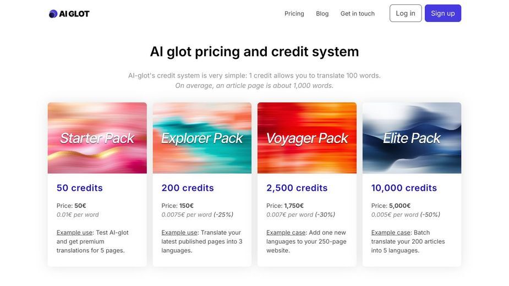Screen dimensions: 509x286
Task: Open the Blog menu item
Action: (322, 14)
